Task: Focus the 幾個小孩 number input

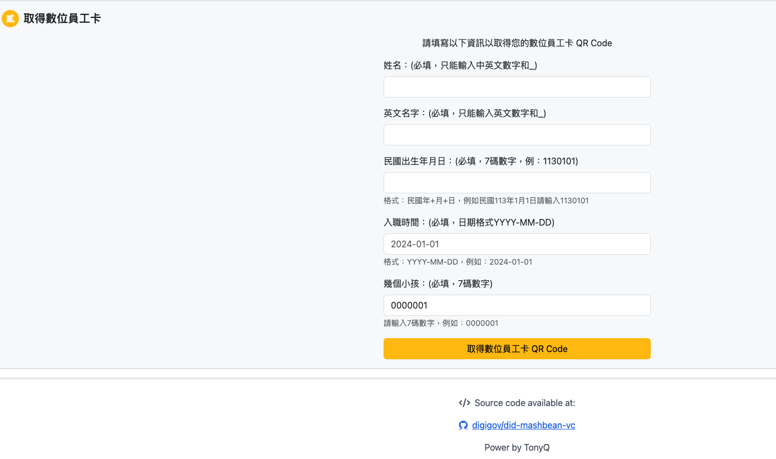Action: click(x=517, y=305)
